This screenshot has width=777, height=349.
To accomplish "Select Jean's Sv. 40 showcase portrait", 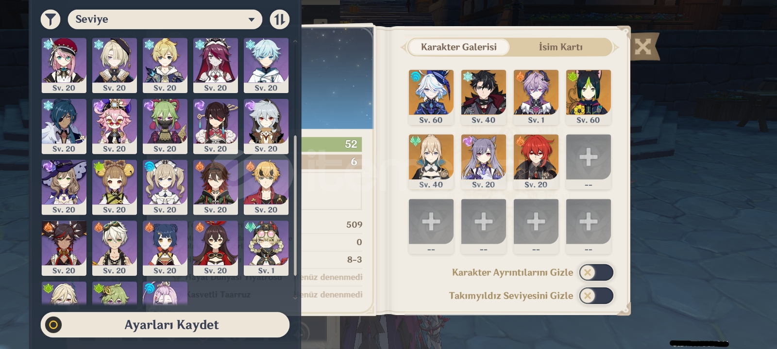I will tap(431, 162).
